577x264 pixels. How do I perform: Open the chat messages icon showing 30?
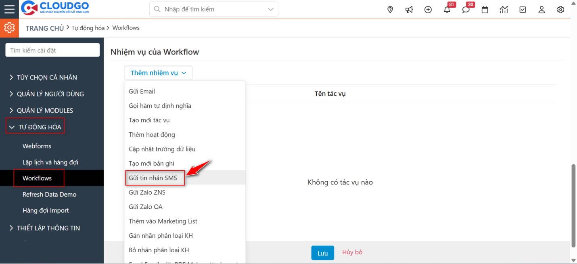pyautogui.click(x=466, y=9)
